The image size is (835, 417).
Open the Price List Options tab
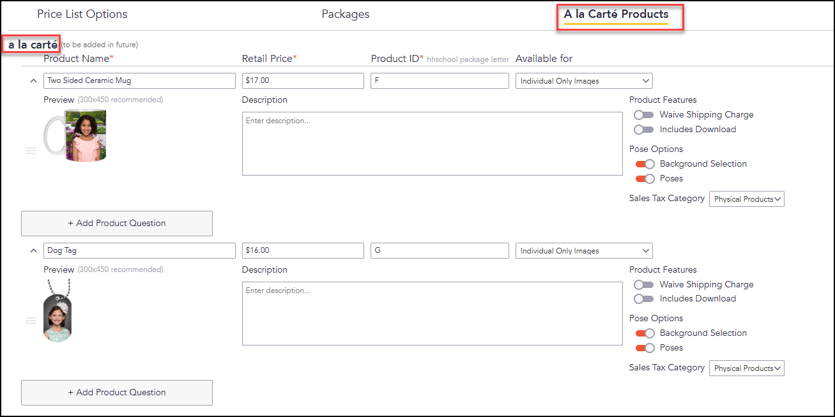tap(82, 14)
